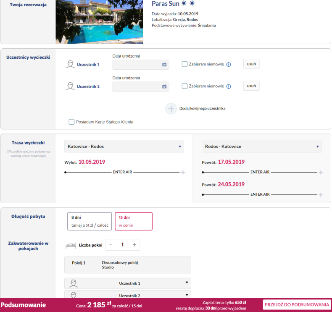
Task: Click info icon beside Uczestnik 2 infant option
Action: [229, 87]
